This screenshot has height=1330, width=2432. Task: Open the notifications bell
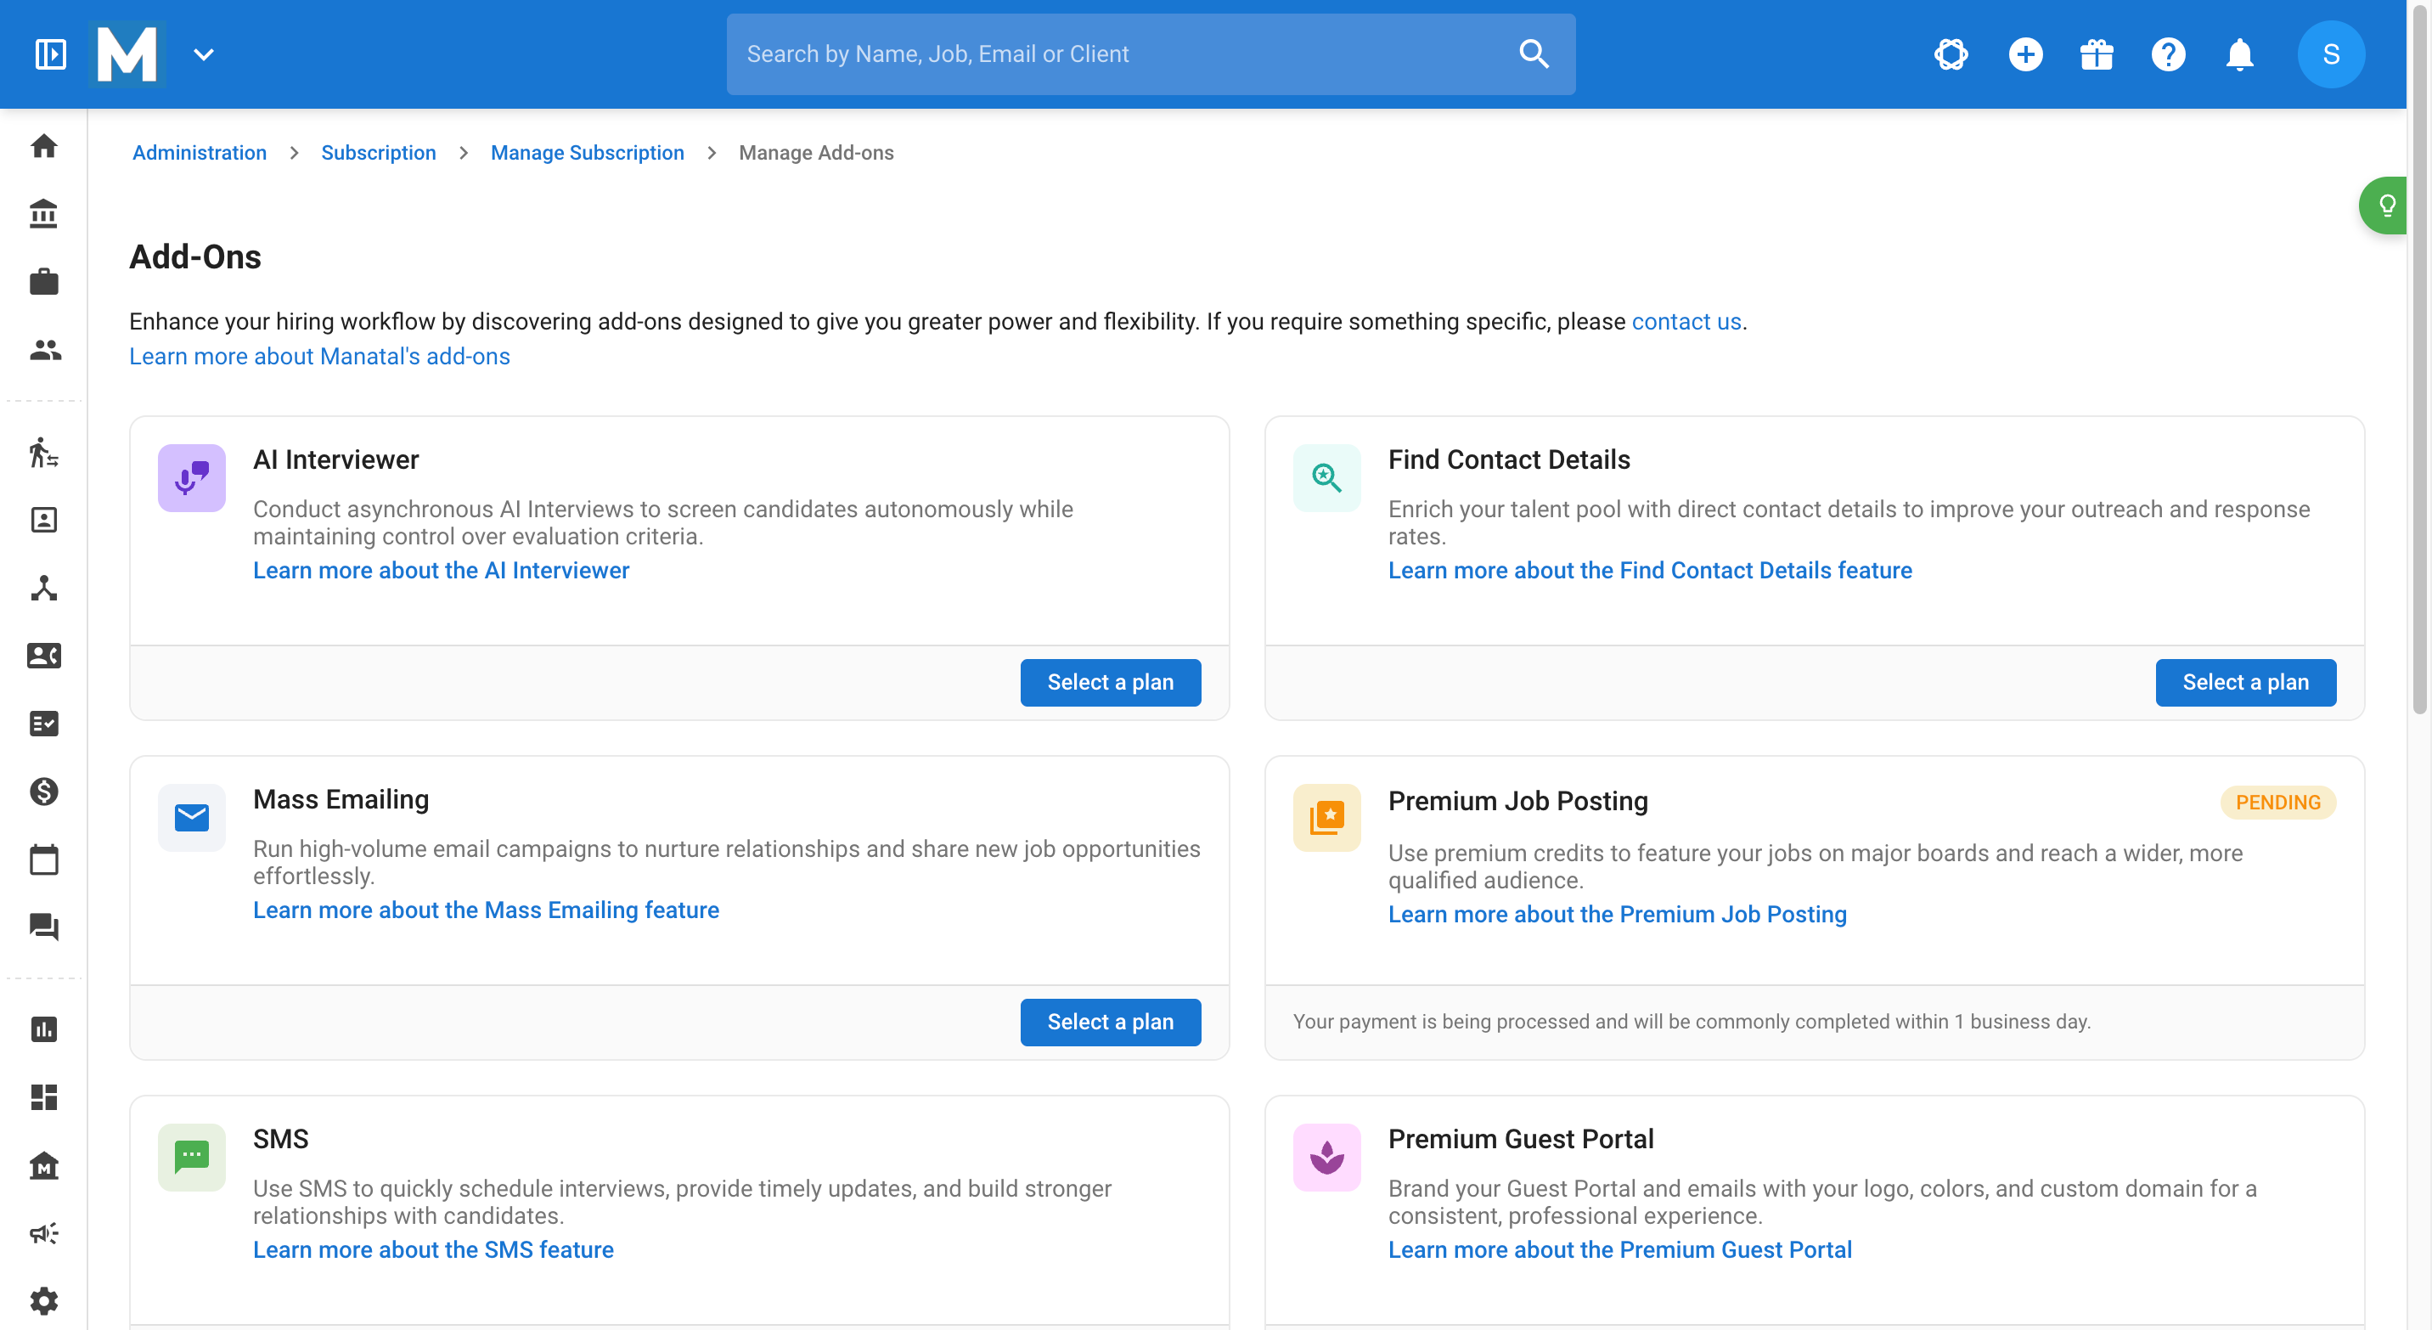(x=2239, y=54)
